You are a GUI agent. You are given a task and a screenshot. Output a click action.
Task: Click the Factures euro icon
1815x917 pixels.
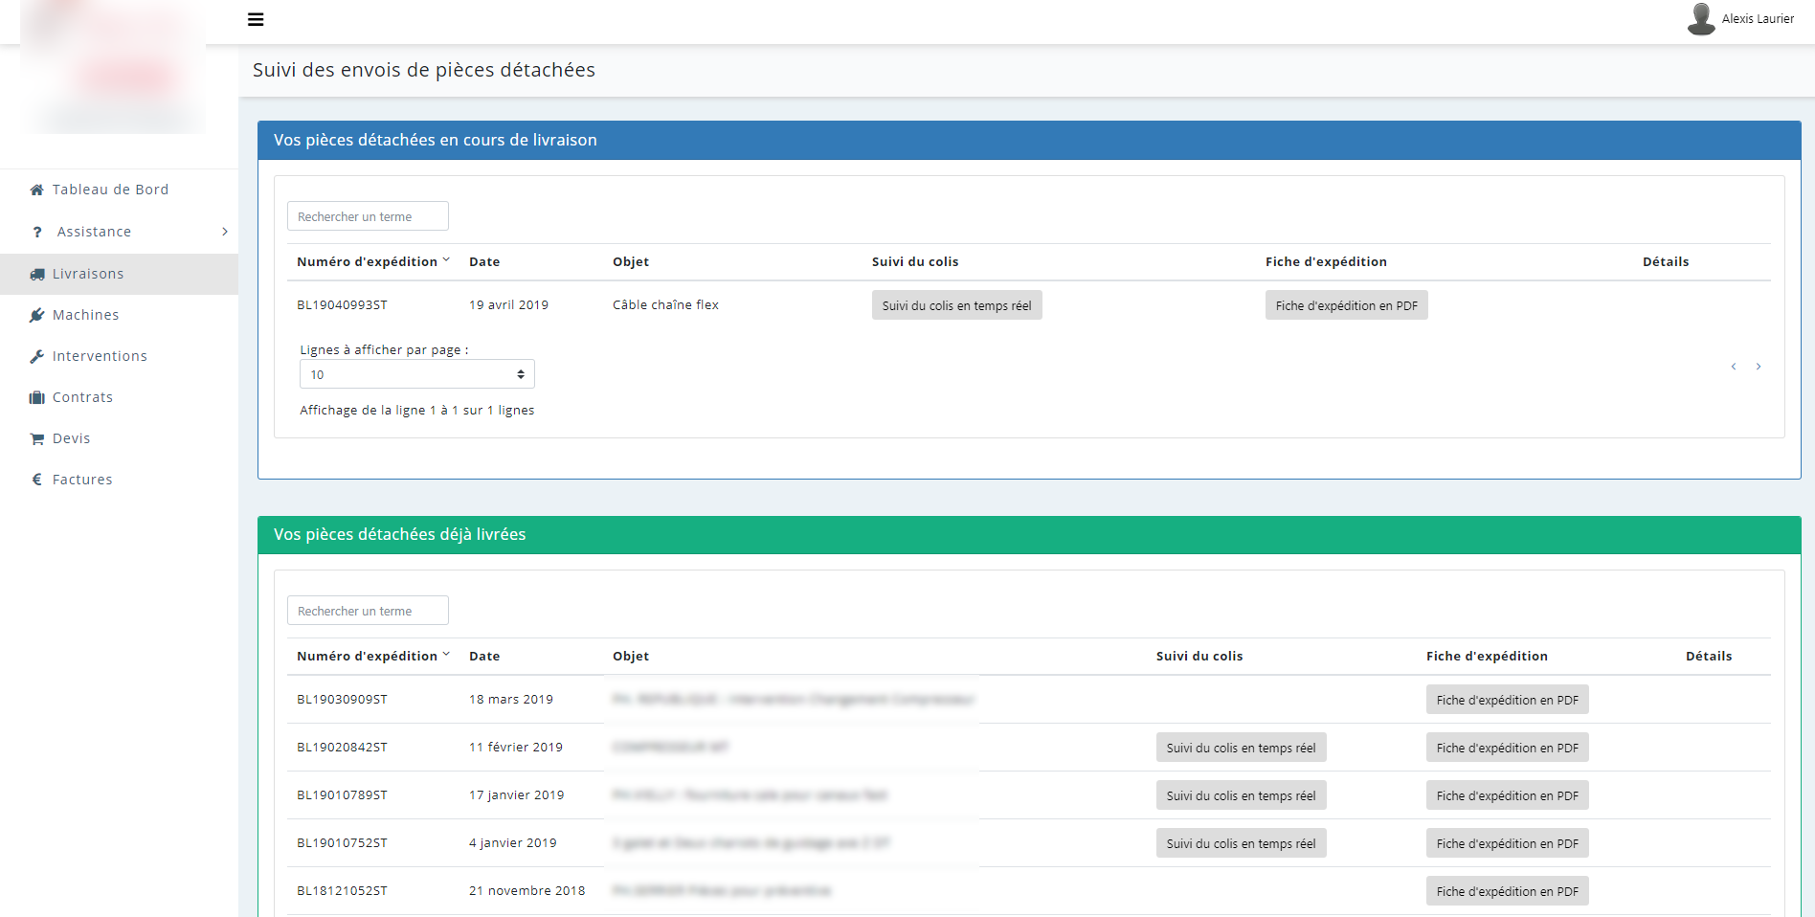pyautogui.click(x=36, y=480)
